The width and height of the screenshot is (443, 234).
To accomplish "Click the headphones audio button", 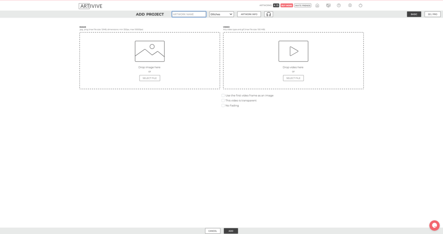I will [x=269, y=14].
